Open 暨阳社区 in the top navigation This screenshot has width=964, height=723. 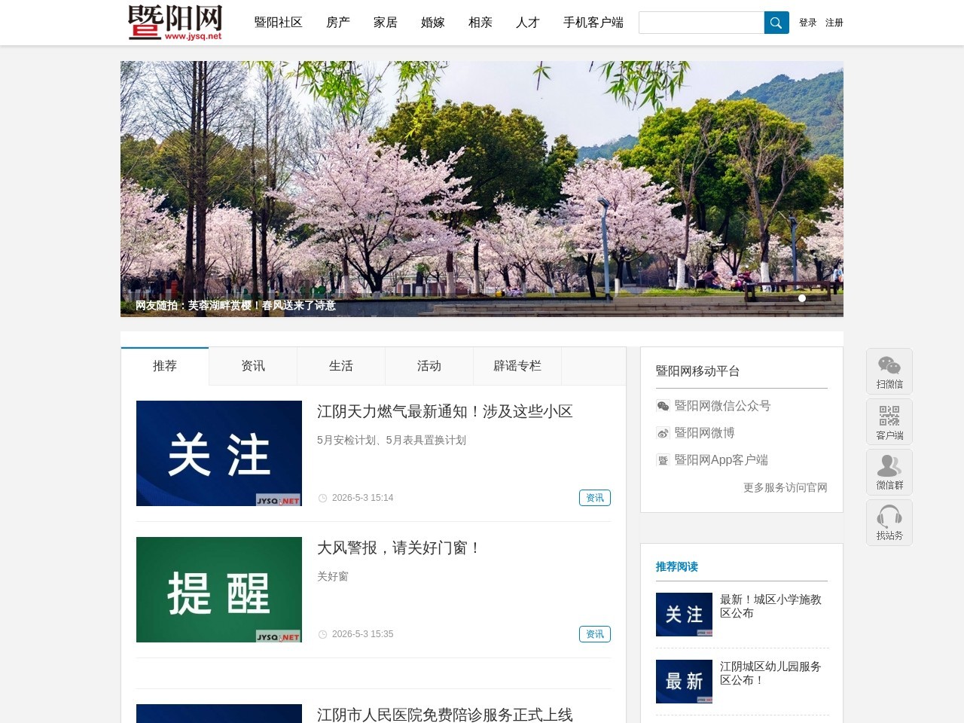278,23
